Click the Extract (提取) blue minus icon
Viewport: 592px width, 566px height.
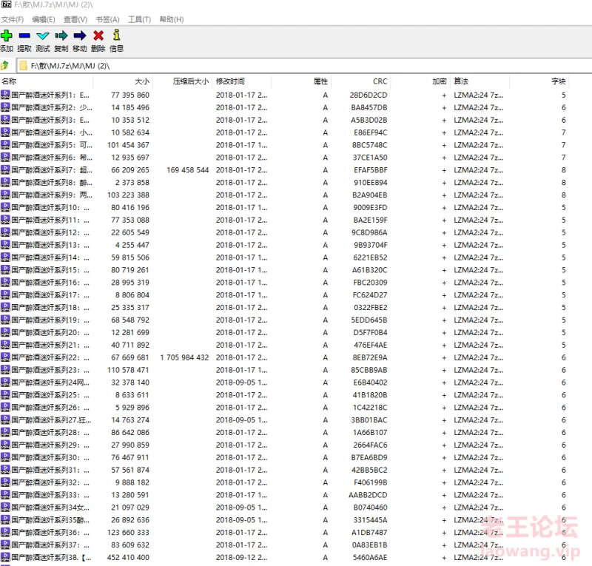[24, 36]
